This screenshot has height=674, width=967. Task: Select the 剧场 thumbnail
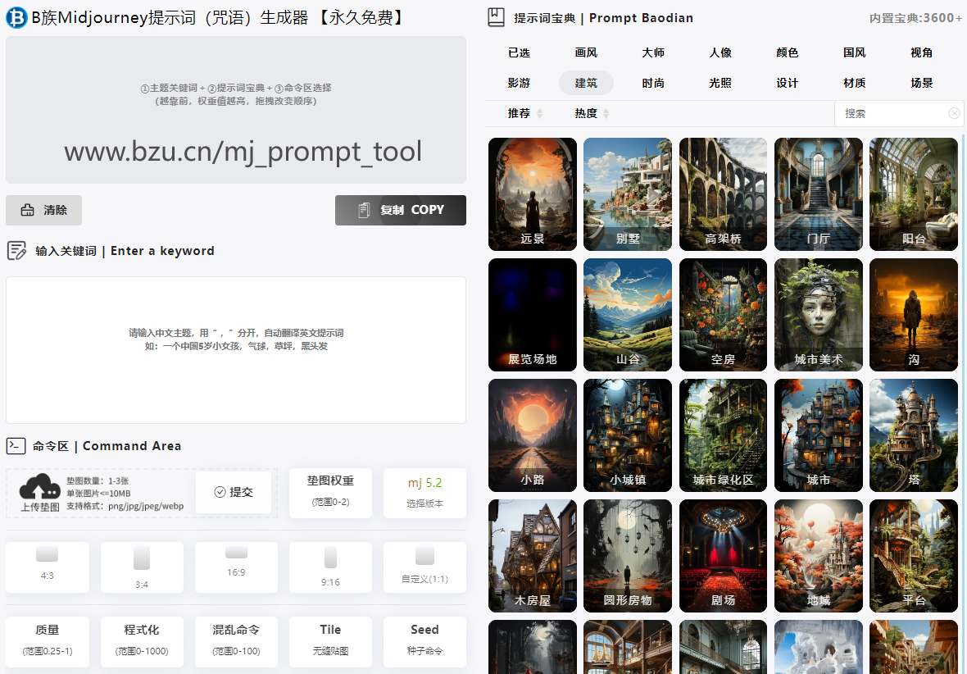(724, 556)
